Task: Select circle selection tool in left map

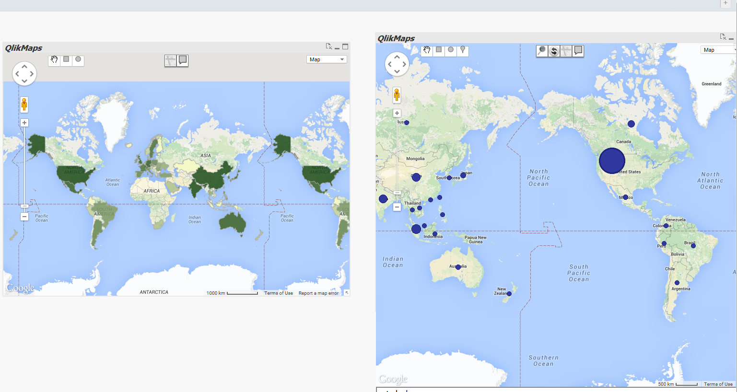Action: [x=78, y=60]
